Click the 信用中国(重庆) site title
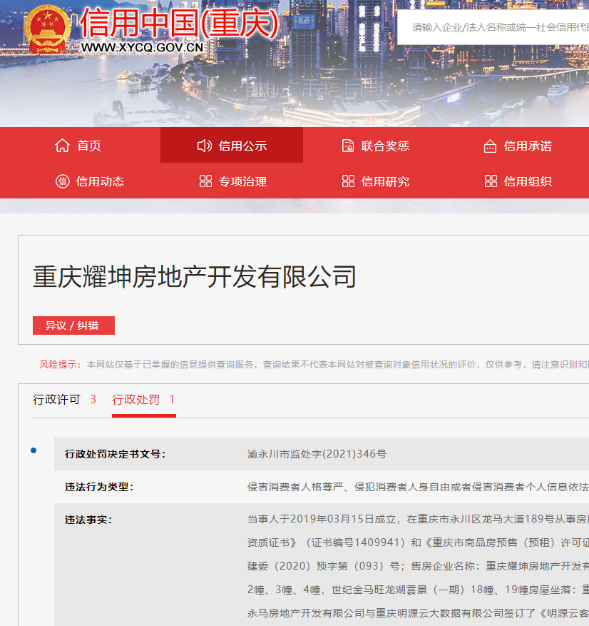The image size is (589, 626). pos(178,23)
